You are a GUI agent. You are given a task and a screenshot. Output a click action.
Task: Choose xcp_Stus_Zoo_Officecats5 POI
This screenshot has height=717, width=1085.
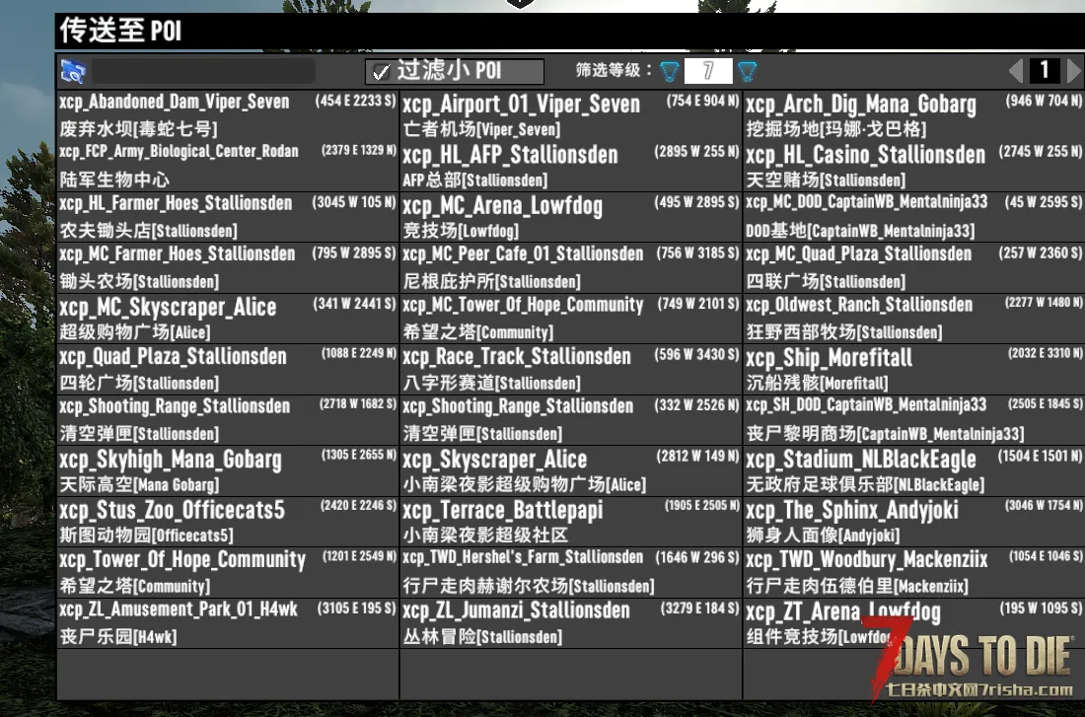click(x=228, y=522)
